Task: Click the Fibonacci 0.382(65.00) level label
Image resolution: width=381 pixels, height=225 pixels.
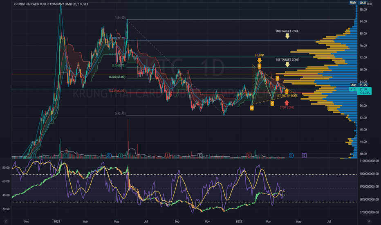Action: (x=117, y=77)
